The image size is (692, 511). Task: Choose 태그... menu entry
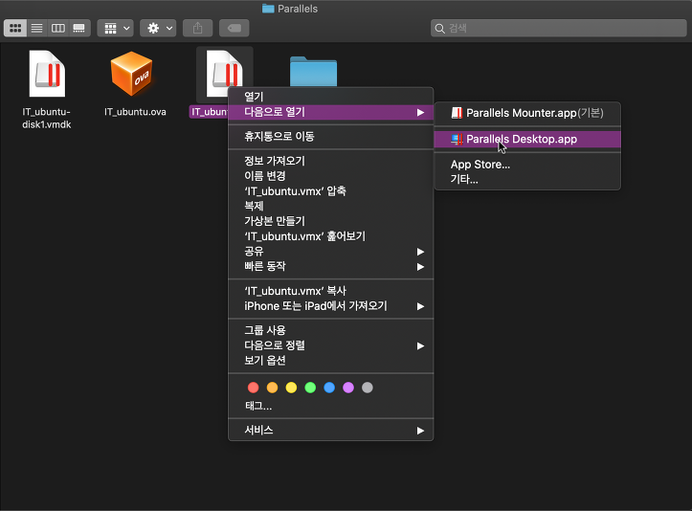[331, 406]
